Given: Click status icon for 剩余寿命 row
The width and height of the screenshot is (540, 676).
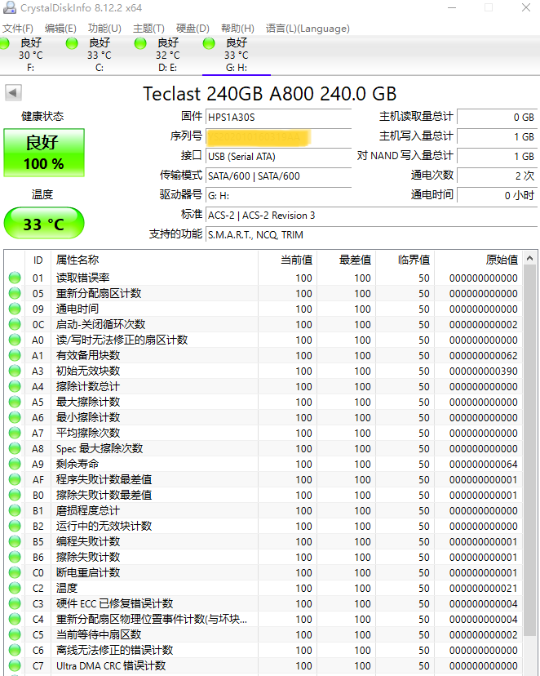Looking at the screenshot, I should click(15, 465).
